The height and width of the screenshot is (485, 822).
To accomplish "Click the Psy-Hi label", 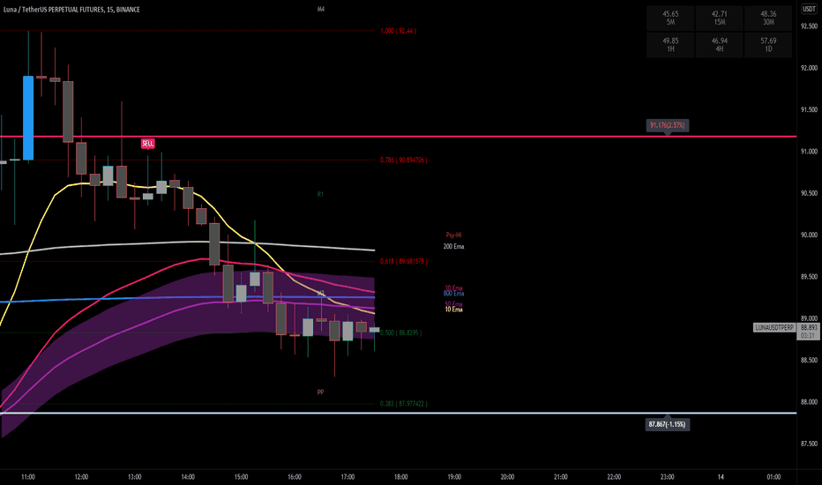I will 453,235.
